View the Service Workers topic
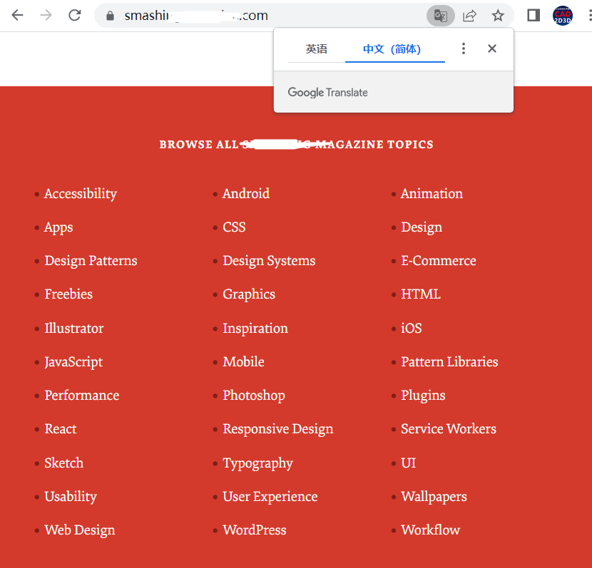The width and height of the screenshot is (592, 568). [449, 429]
